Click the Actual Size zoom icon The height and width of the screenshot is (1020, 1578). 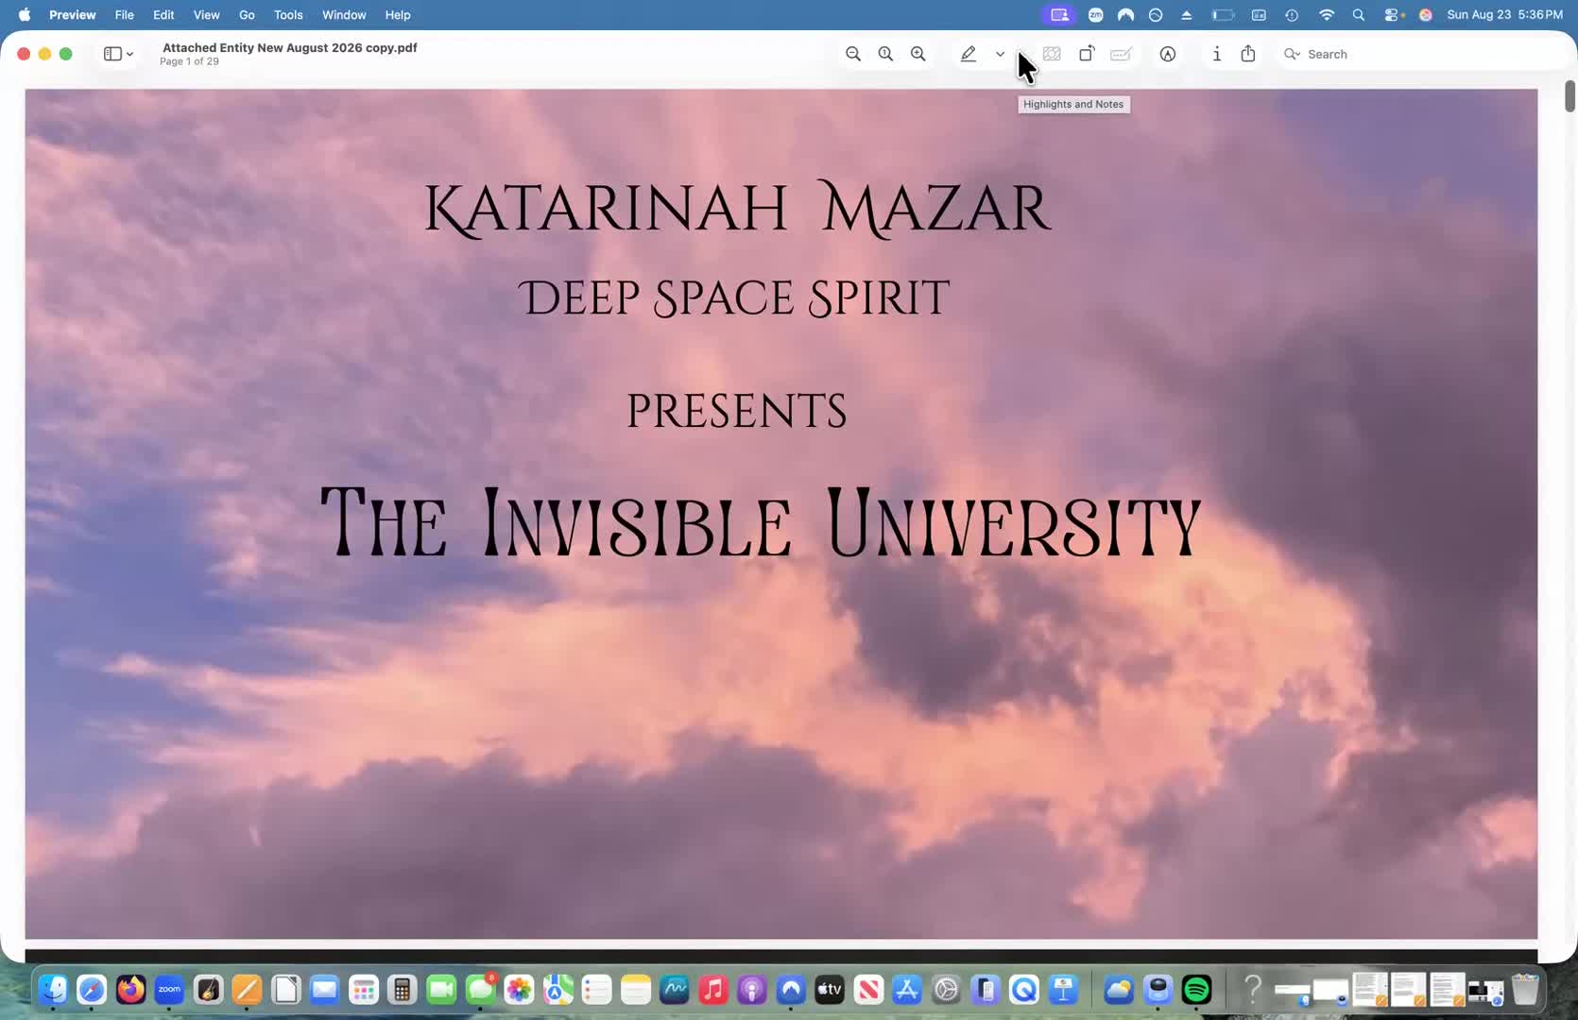point(885,54)
